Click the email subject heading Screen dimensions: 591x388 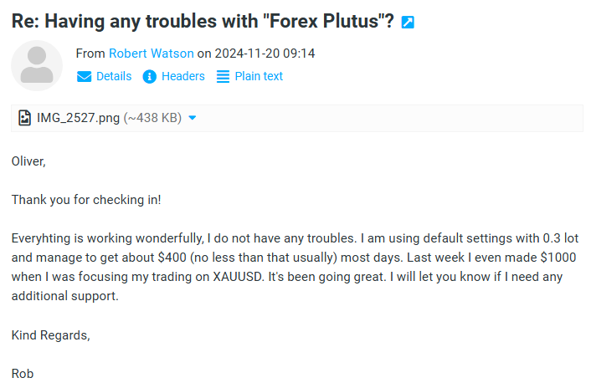(203, 22)
